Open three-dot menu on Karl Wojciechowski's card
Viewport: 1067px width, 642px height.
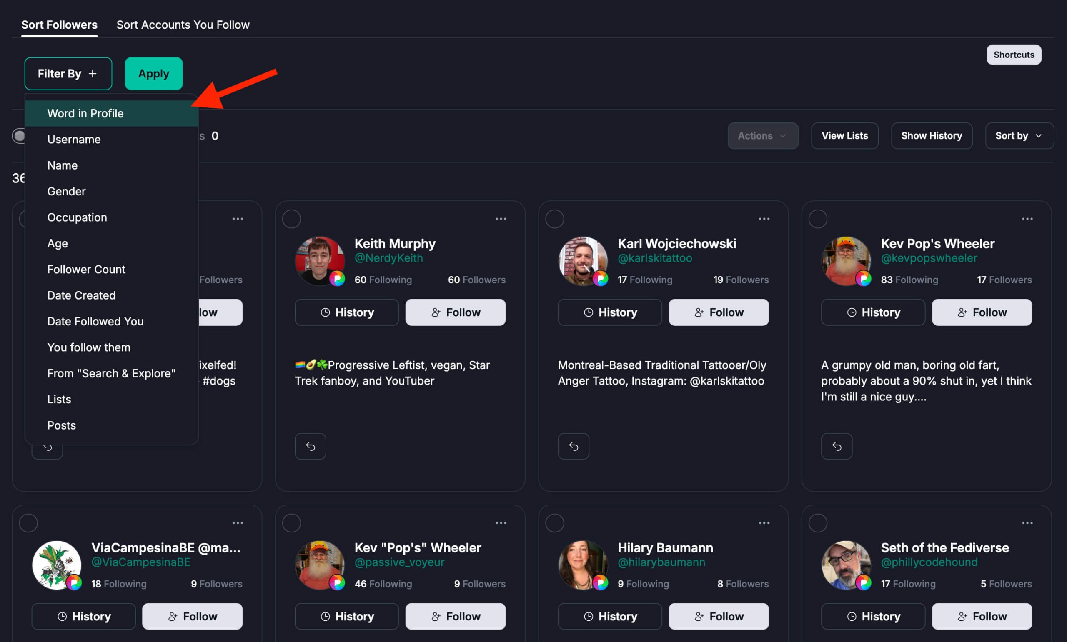click(x=764, y=219)
